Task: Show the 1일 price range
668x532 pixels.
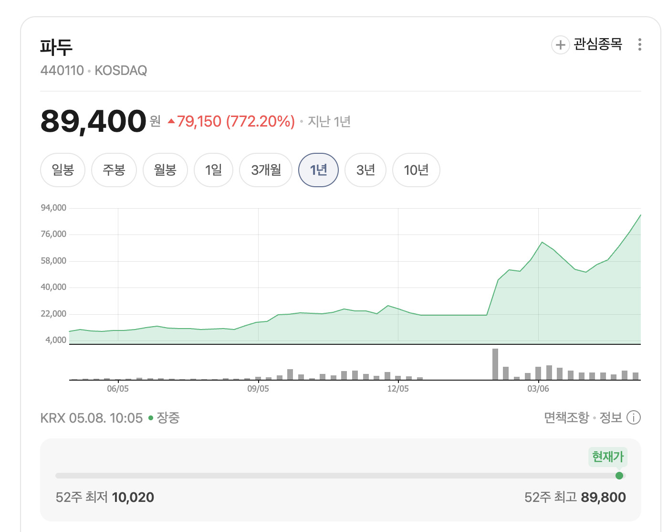Action: coord(213,170)
